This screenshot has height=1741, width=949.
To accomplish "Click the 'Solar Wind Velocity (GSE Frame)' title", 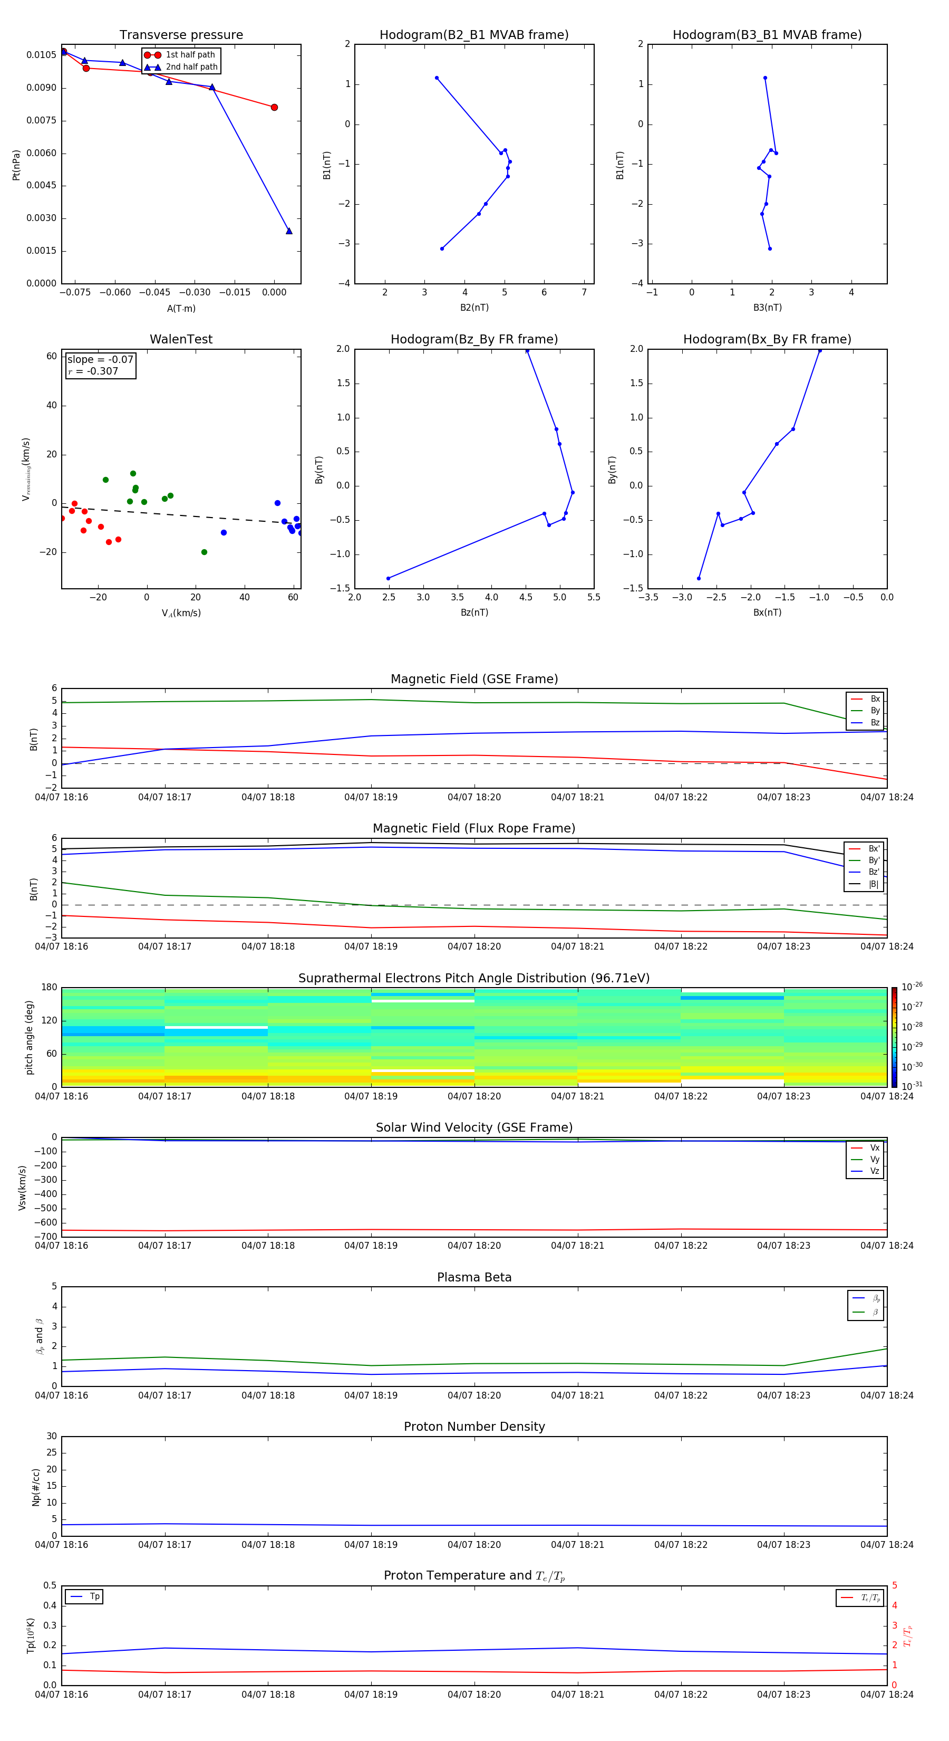I will [474, 1127].
